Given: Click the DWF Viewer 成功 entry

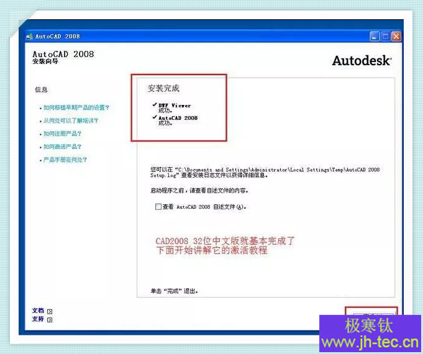Looking at the screenshot, I should 172,107.
